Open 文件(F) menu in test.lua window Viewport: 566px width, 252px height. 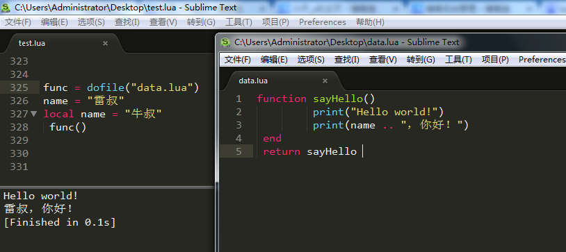click(x=18, y=22)
